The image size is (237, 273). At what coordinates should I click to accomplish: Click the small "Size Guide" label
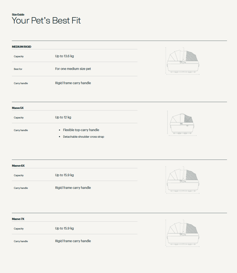click(18, 15)
